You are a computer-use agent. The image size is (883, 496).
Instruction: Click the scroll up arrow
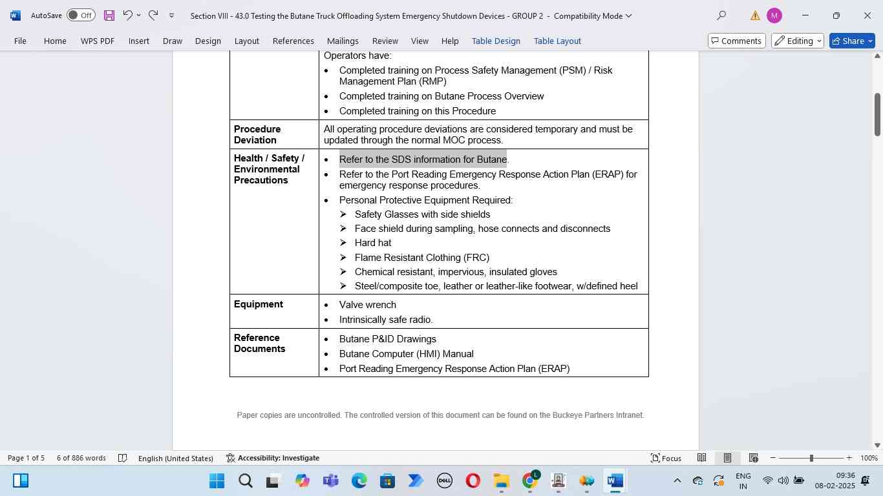point(877,56)
